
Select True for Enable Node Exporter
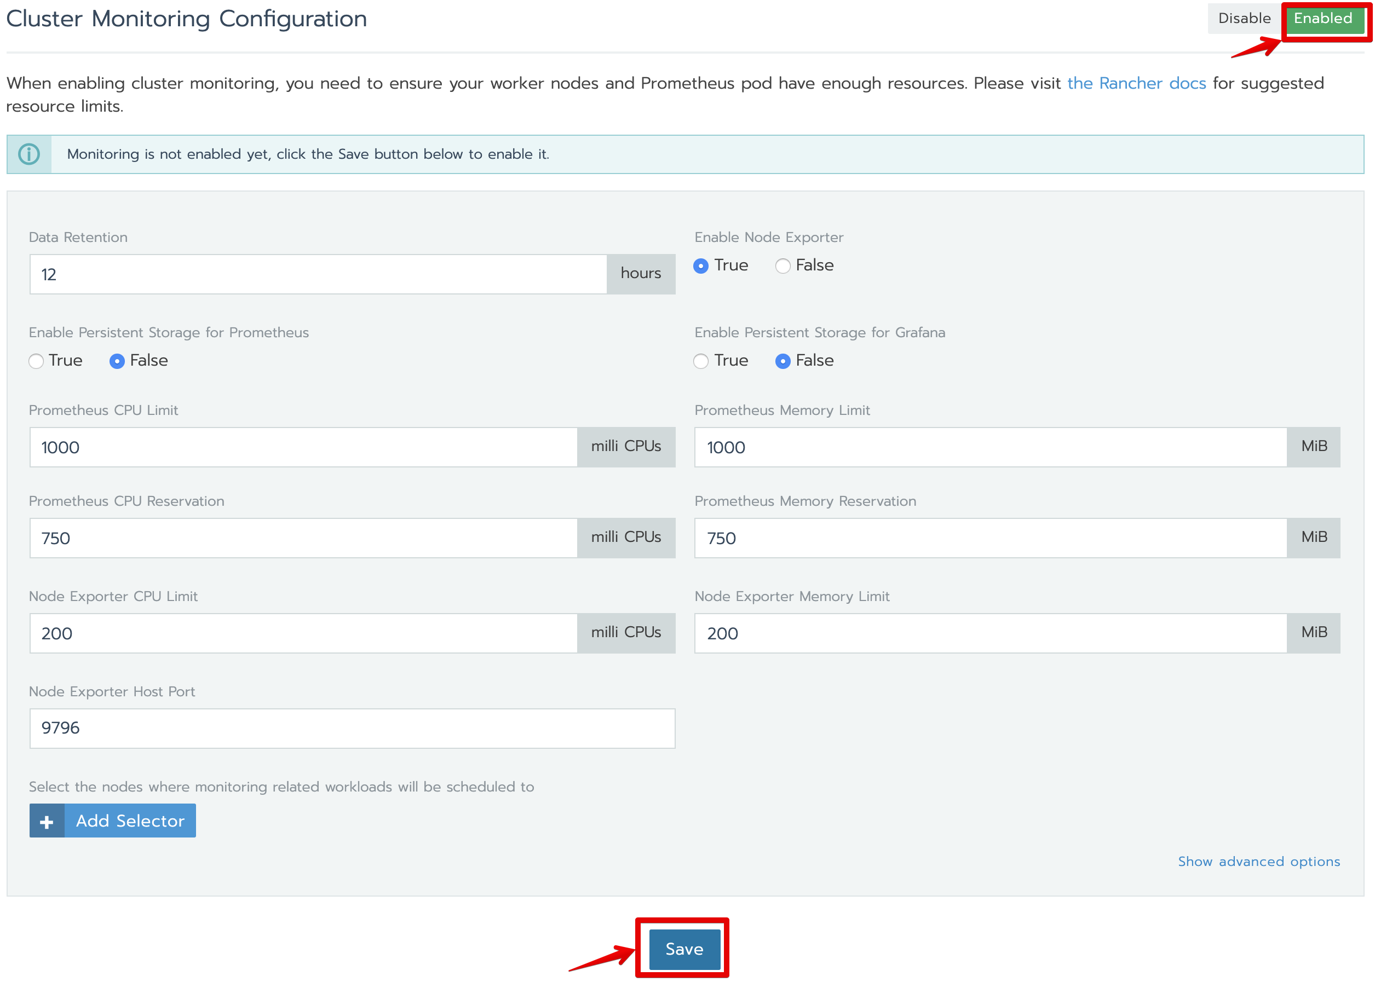pyautogui.click(x=700, y=266)
